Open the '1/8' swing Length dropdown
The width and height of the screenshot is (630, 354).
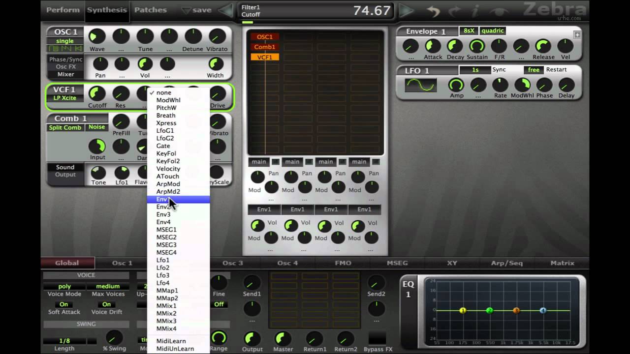(x=64, y=341)
